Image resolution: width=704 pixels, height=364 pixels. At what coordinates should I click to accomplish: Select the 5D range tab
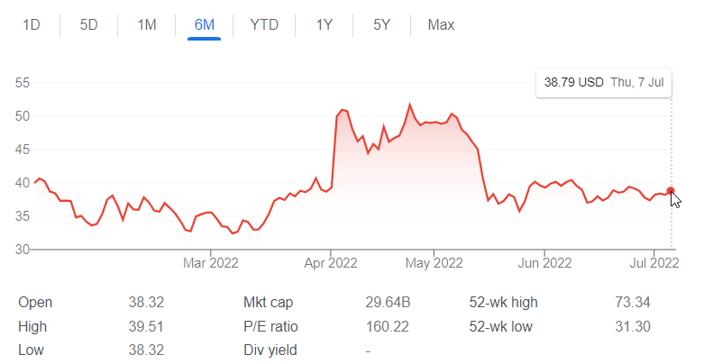[88, 24]
